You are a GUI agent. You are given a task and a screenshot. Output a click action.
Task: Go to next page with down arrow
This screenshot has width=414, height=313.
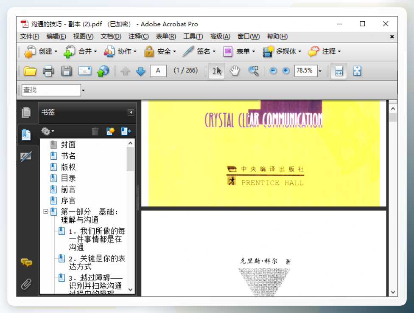coord(140,71)
